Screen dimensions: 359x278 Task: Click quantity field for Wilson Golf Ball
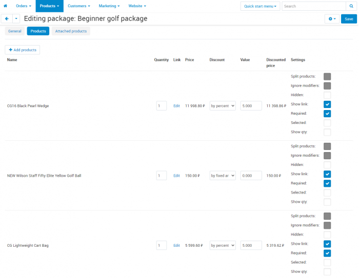coord(162,176)
